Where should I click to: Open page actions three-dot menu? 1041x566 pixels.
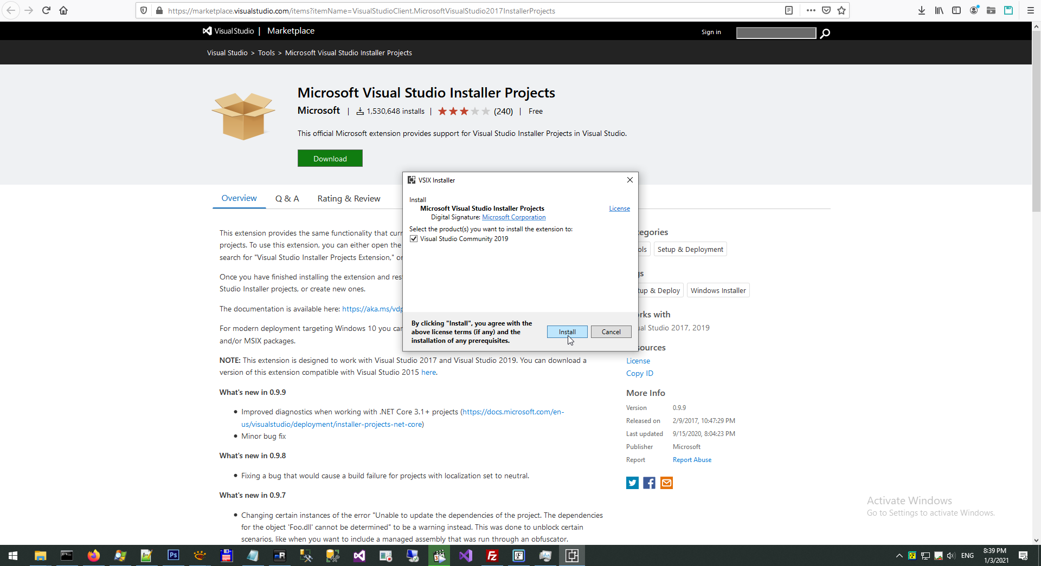point(811,10)
